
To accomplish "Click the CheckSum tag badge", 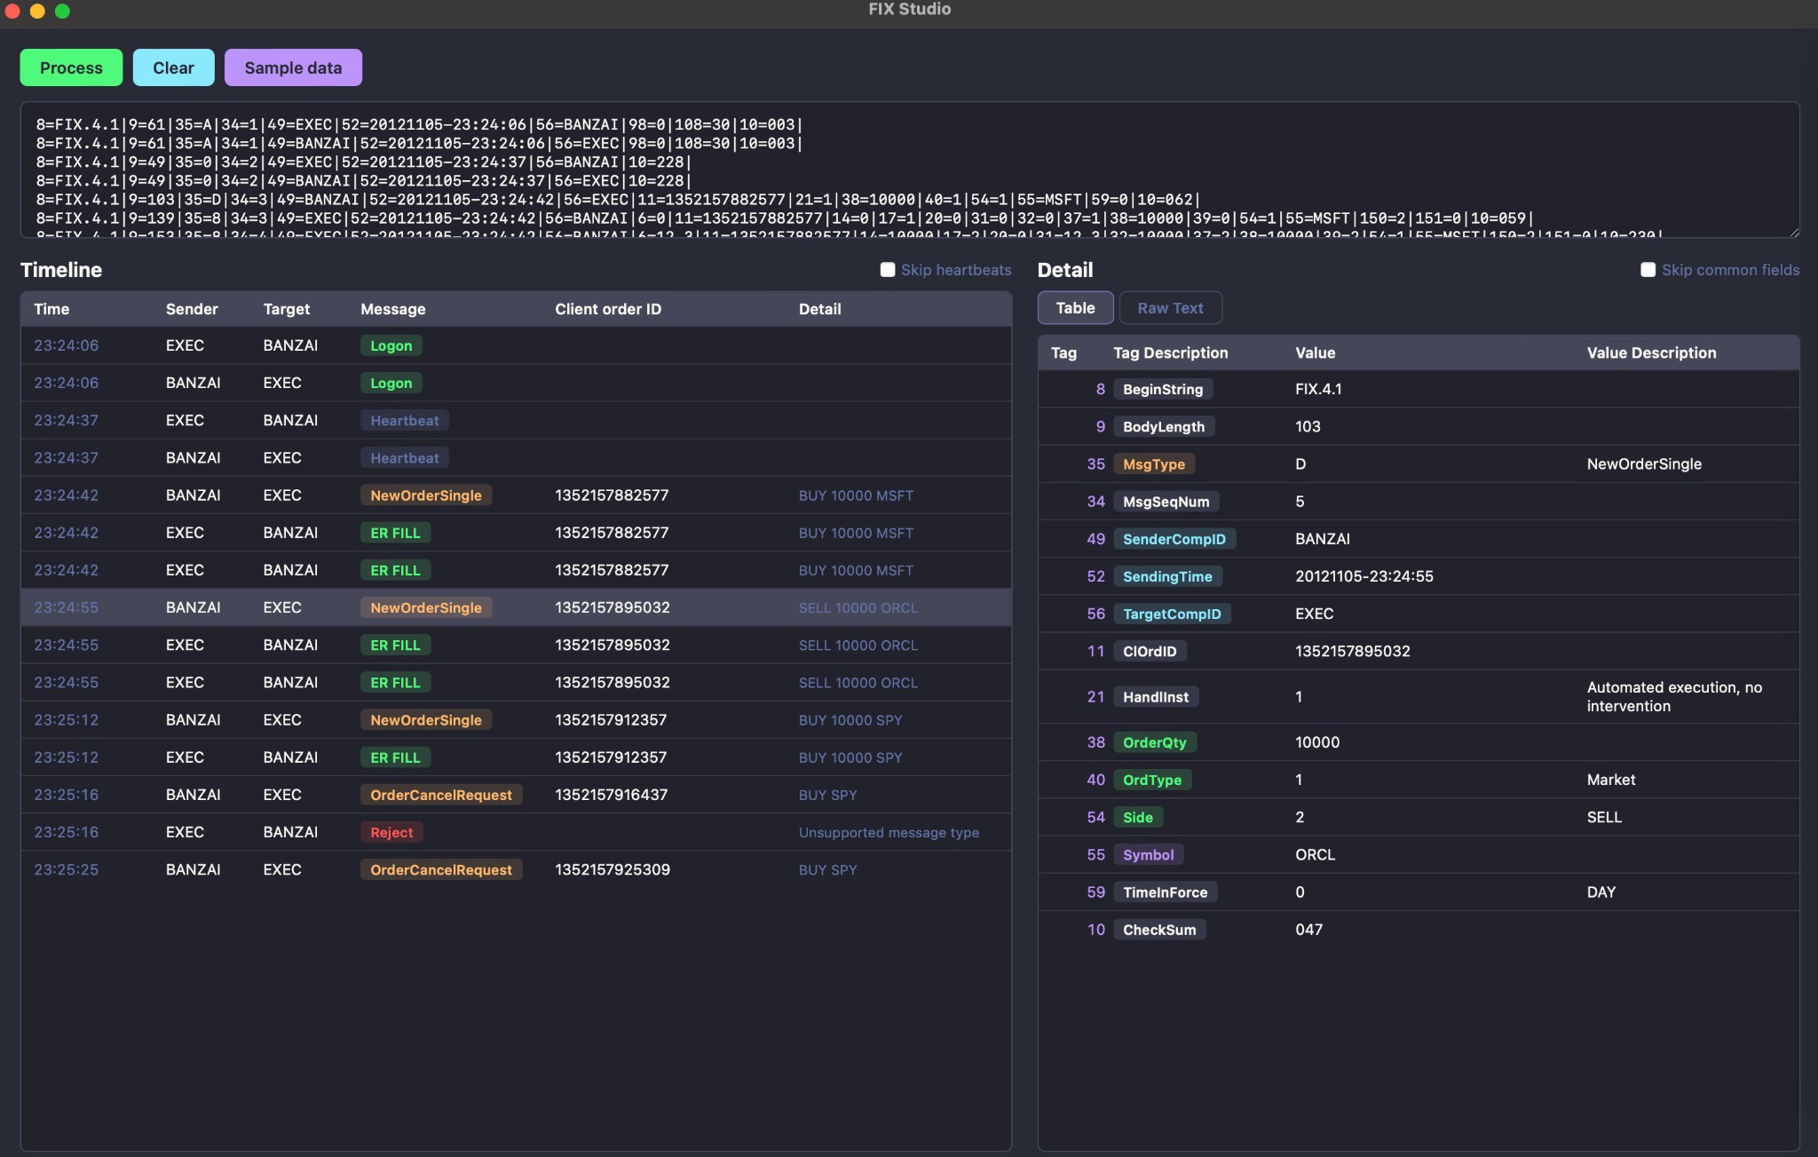I will point(1159,930).
